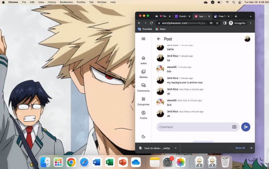269x169 pixels.
Task: Open the hamburger menu in sidebar
Action: click(x=143, y=39)
